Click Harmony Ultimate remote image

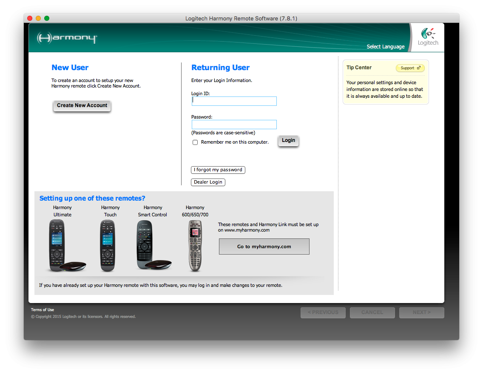[67, 246]
